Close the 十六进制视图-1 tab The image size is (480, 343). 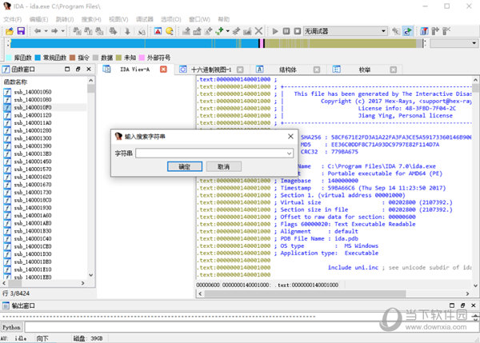point(240,70)
